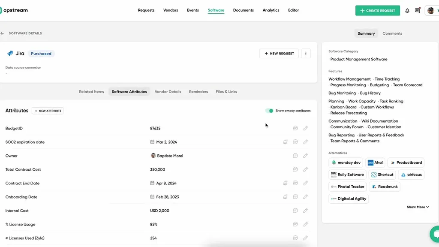Click the Create Request button
Screen dimensions: 439x247
pyautogui.click(x=378, y=11)
